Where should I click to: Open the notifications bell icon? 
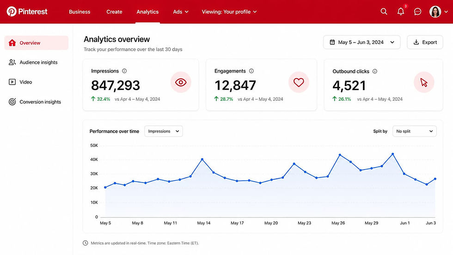tap(401, 12)
